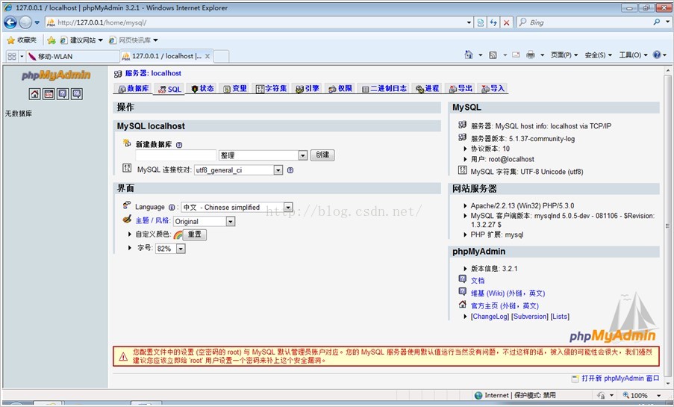Switch to the 数据库 tab
The height and width of the screenshot is (407, 674).
pos(134,89)
